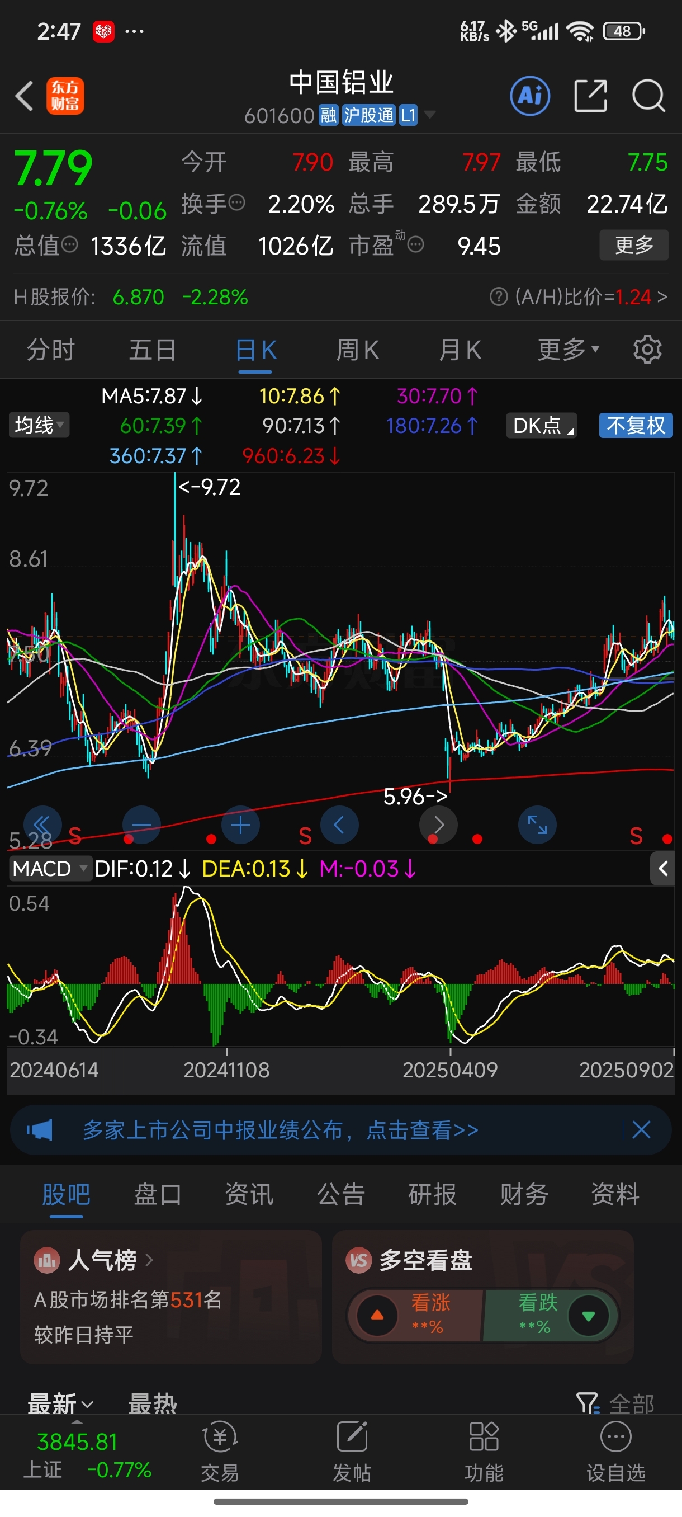Screen dimensions: 682x1517
Task: Open the 盘口 tab
Action: [158, 1195]
